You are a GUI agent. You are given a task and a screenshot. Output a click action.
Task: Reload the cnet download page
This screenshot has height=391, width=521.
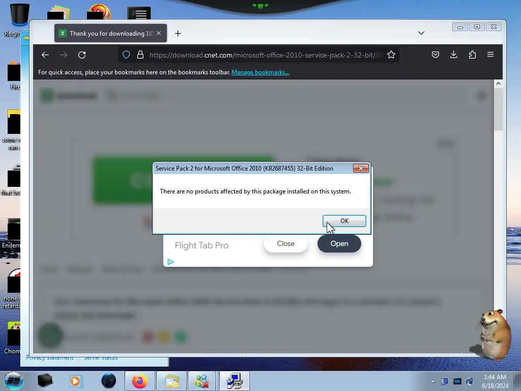pos(82,55)
